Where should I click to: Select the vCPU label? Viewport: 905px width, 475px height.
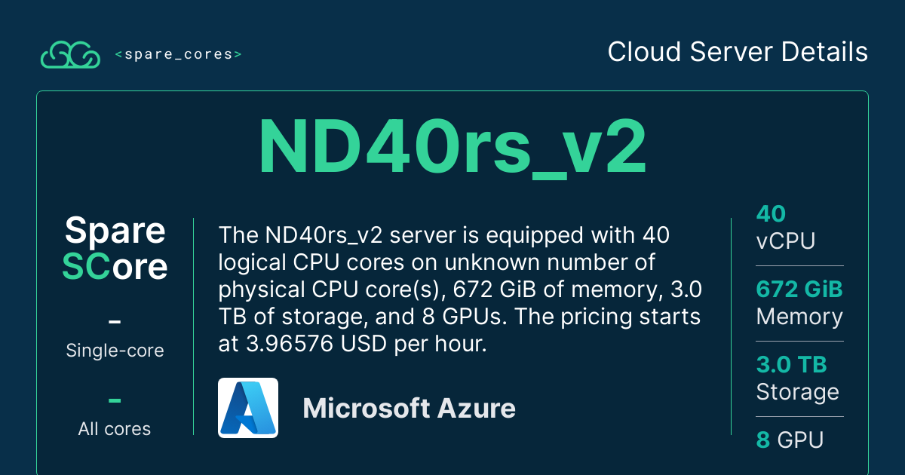point(785,241)
